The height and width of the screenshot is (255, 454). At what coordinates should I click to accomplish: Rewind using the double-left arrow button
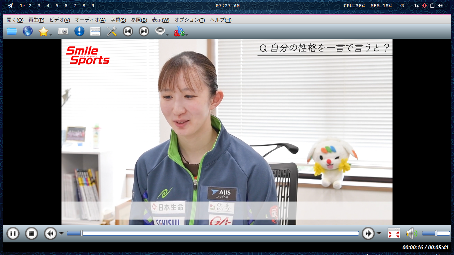51,233
